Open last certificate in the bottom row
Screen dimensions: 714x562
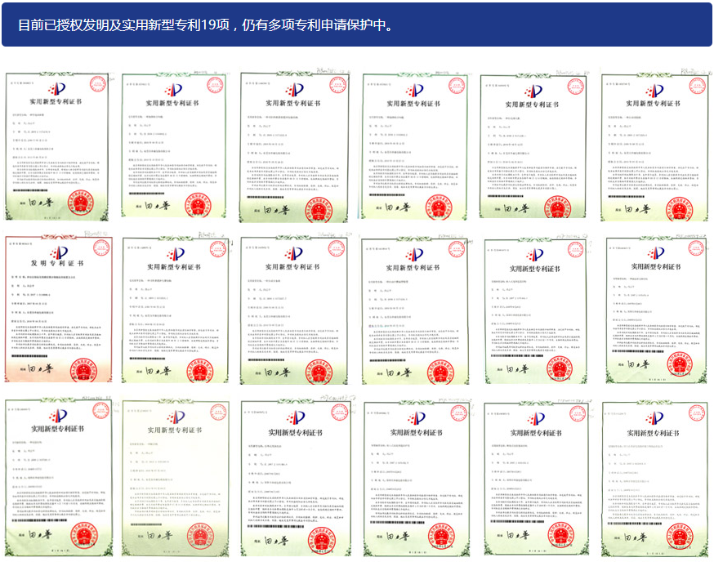tap(655, 479)
